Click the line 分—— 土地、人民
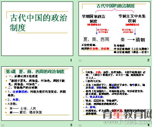152x127 pixels. tap(23, 108)
